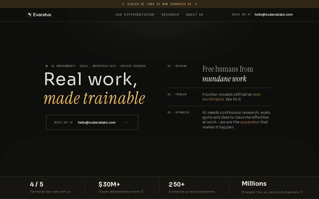Click the Real work, headline

91,79
